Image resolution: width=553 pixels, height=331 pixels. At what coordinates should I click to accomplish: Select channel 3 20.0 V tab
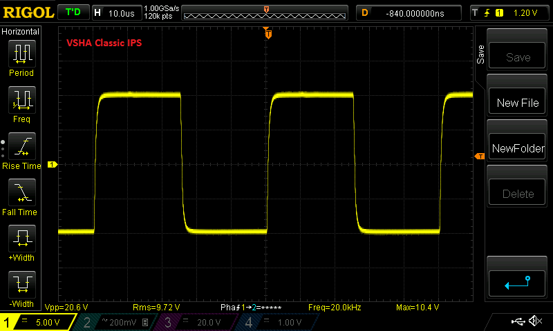point(198,322)
